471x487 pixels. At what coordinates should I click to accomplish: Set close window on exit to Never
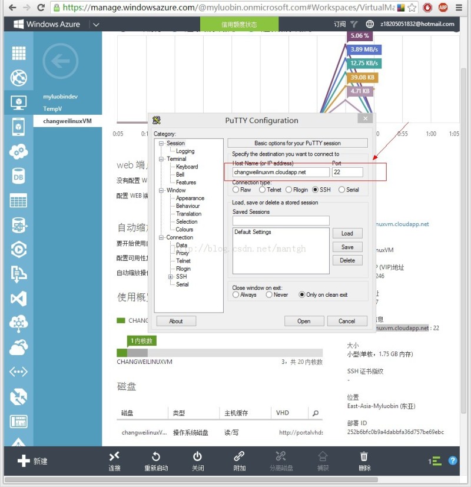(x=269, y=294)
